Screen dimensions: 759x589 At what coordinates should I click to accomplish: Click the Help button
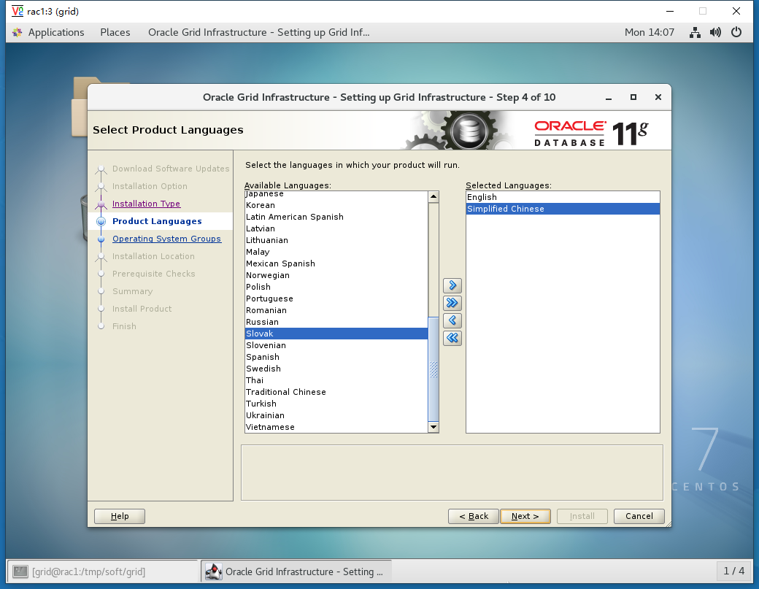click(x=120, y=517)
